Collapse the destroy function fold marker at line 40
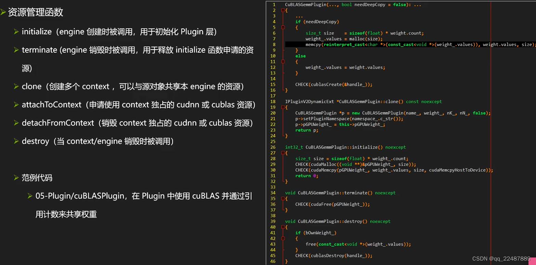The width and height of the screenshot is (536, 265). coord(283,227)
